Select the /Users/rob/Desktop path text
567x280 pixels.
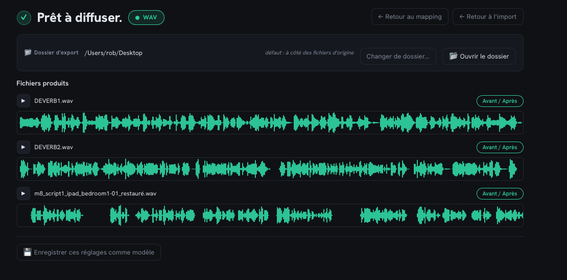(x=113, y=53)
